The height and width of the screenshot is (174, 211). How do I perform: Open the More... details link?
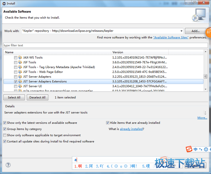[x=202, y=118]
